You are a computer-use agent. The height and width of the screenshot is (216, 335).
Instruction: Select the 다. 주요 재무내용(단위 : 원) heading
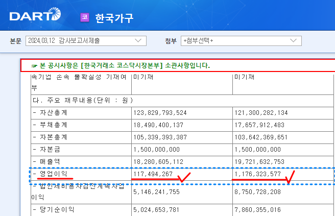point(83,100)
